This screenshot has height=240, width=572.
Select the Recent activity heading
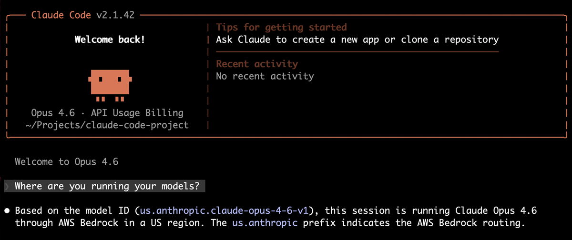point(257,64)
